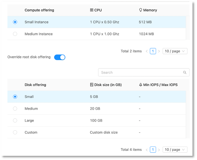Image resolution: width=197 pixels, height=160 pixels.
Task: Select the Small Instance radio button
Action: click(15, 22)
